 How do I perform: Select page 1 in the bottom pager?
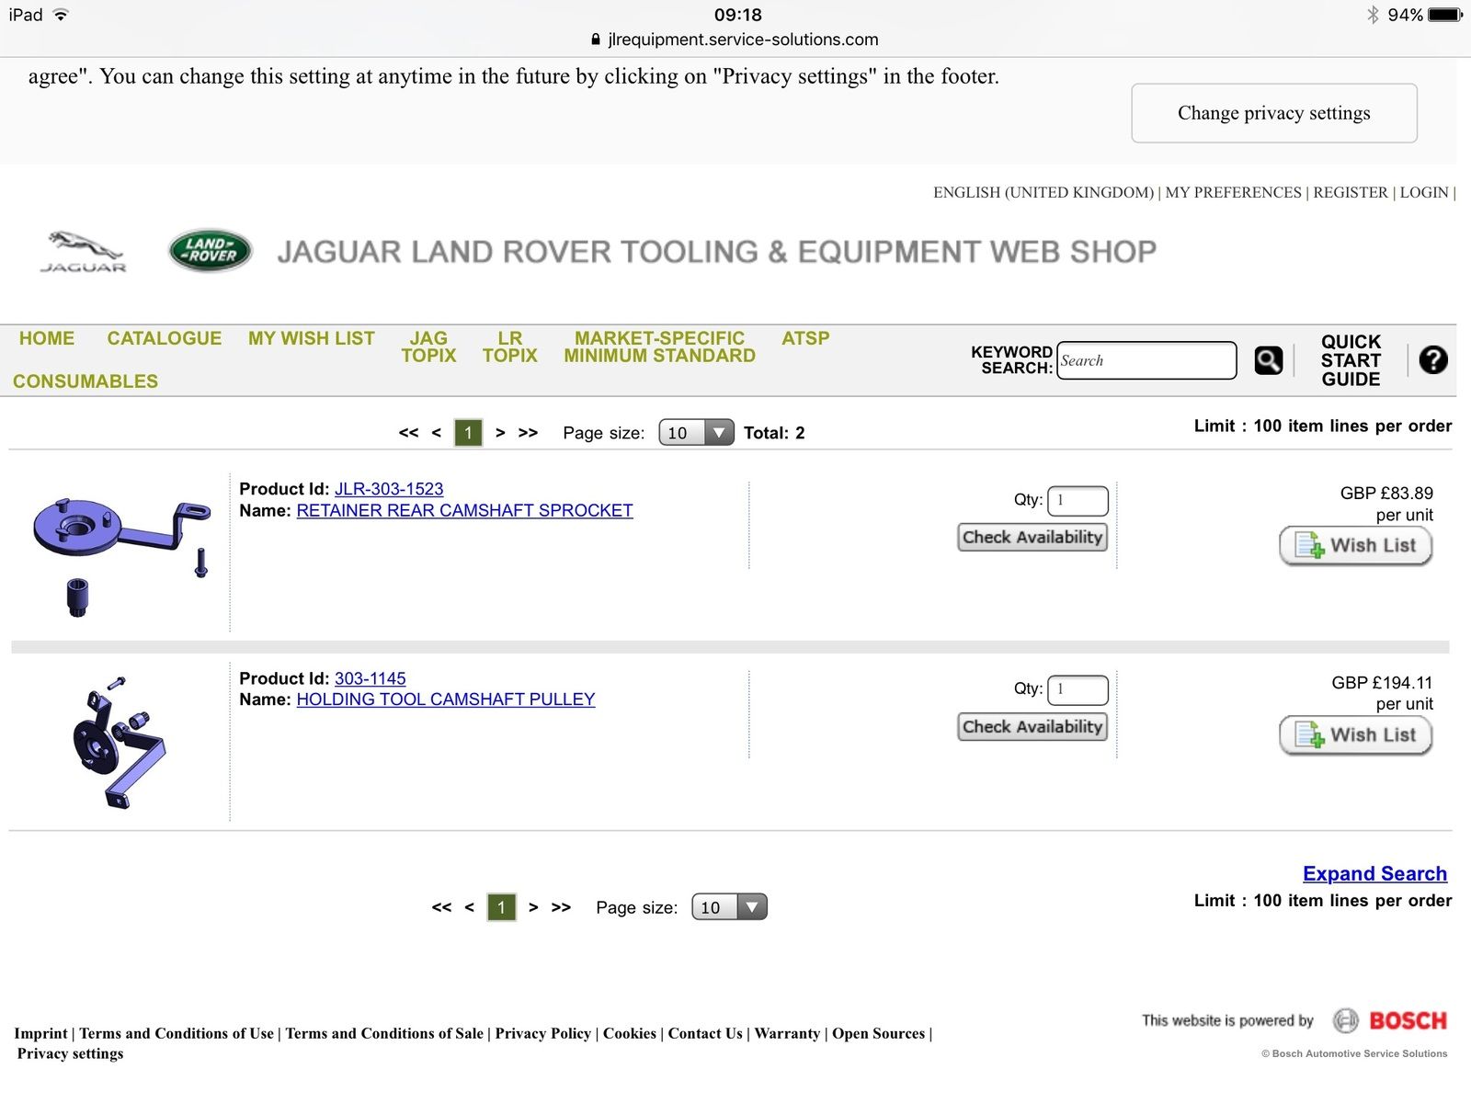click(x=501, y=907)
